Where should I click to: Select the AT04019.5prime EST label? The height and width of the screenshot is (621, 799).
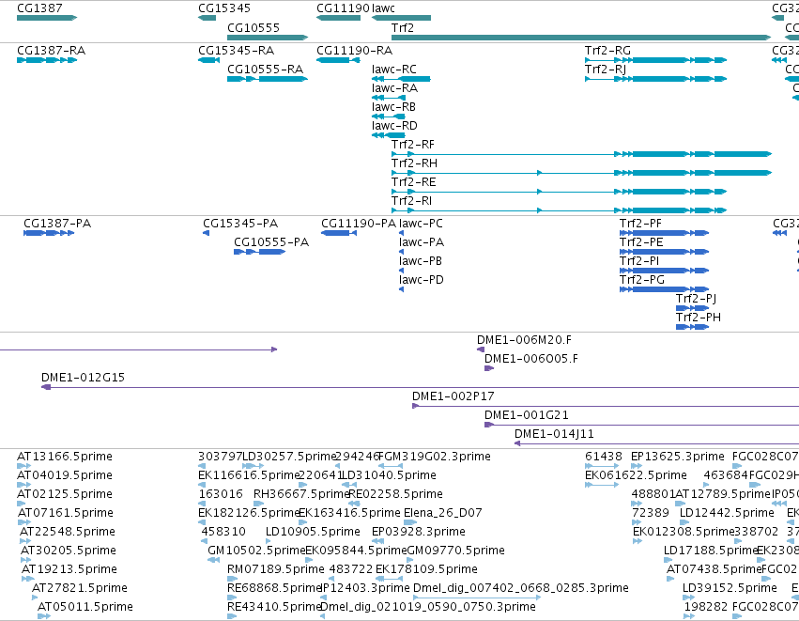pyautogui.click(x=65, y=475)
